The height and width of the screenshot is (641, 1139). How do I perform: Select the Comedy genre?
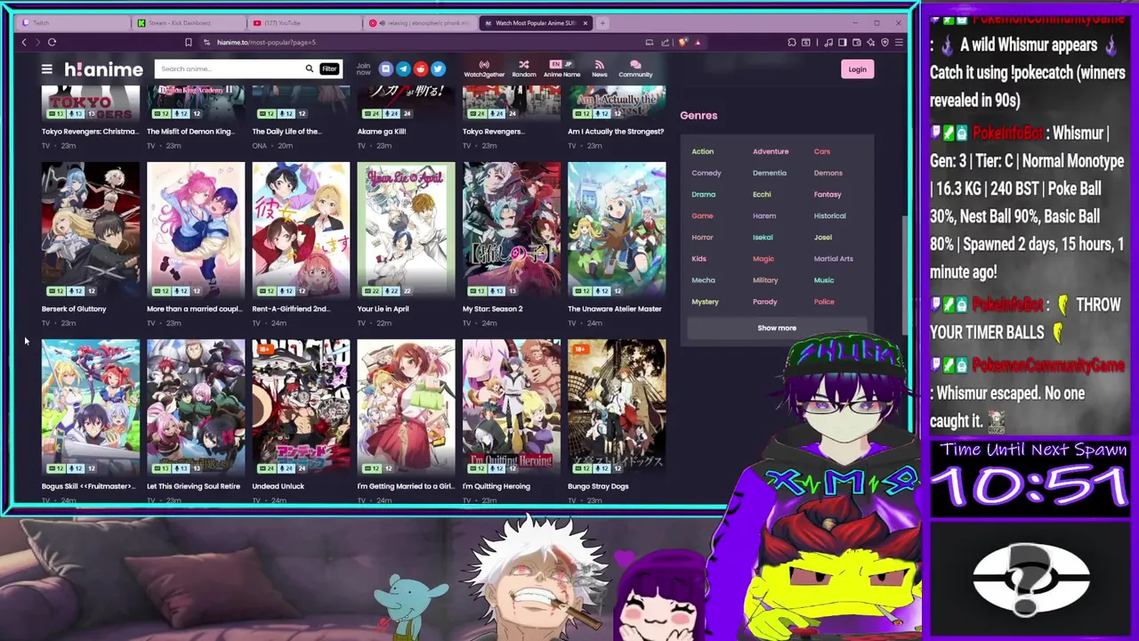point(707,173)
